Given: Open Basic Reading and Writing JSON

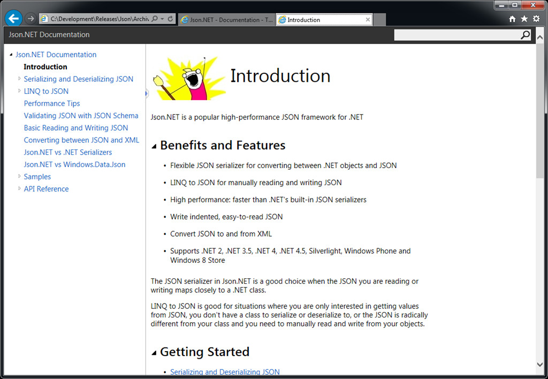Looking at the screenshot, I should (76, 128).
